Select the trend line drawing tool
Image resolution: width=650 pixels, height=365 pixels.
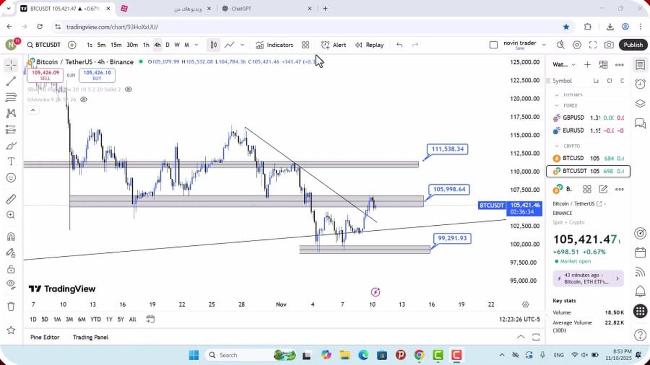coord(11,81)
